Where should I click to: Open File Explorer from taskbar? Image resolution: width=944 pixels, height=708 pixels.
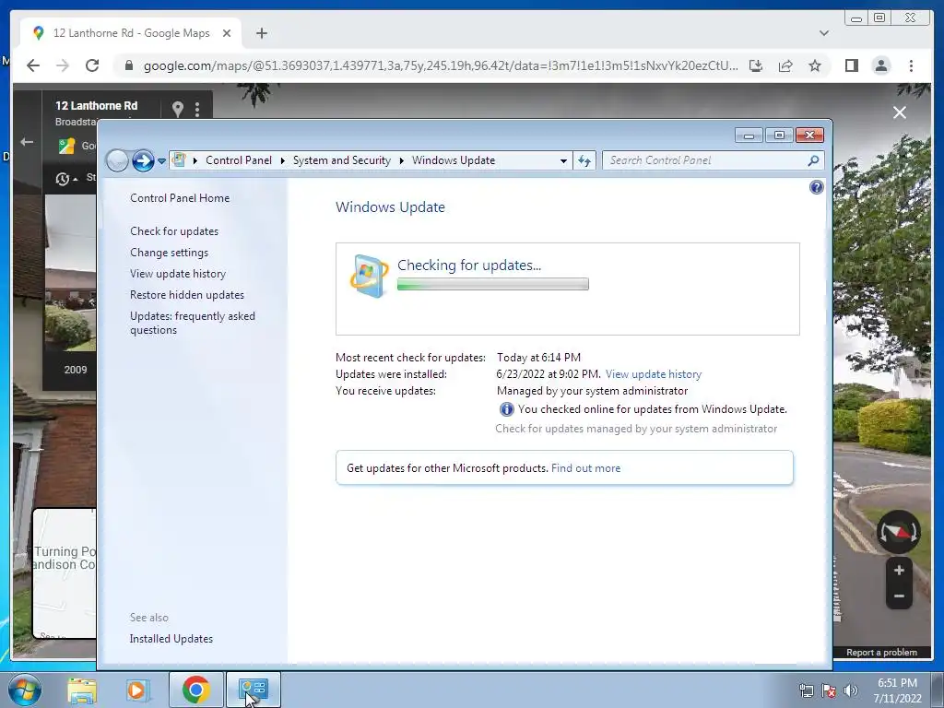click(x=82, y=690)
